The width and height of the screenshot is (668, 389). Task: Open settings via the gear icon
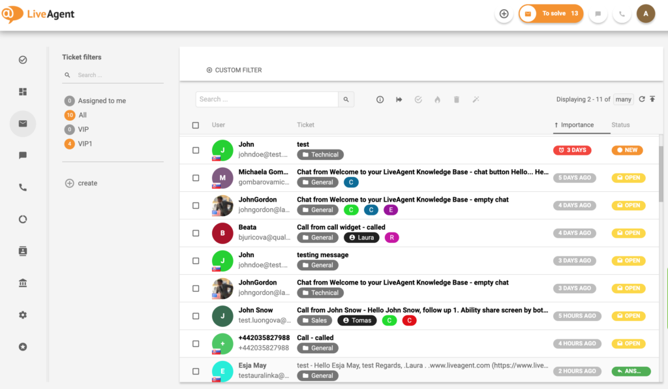tap(23, 315)
